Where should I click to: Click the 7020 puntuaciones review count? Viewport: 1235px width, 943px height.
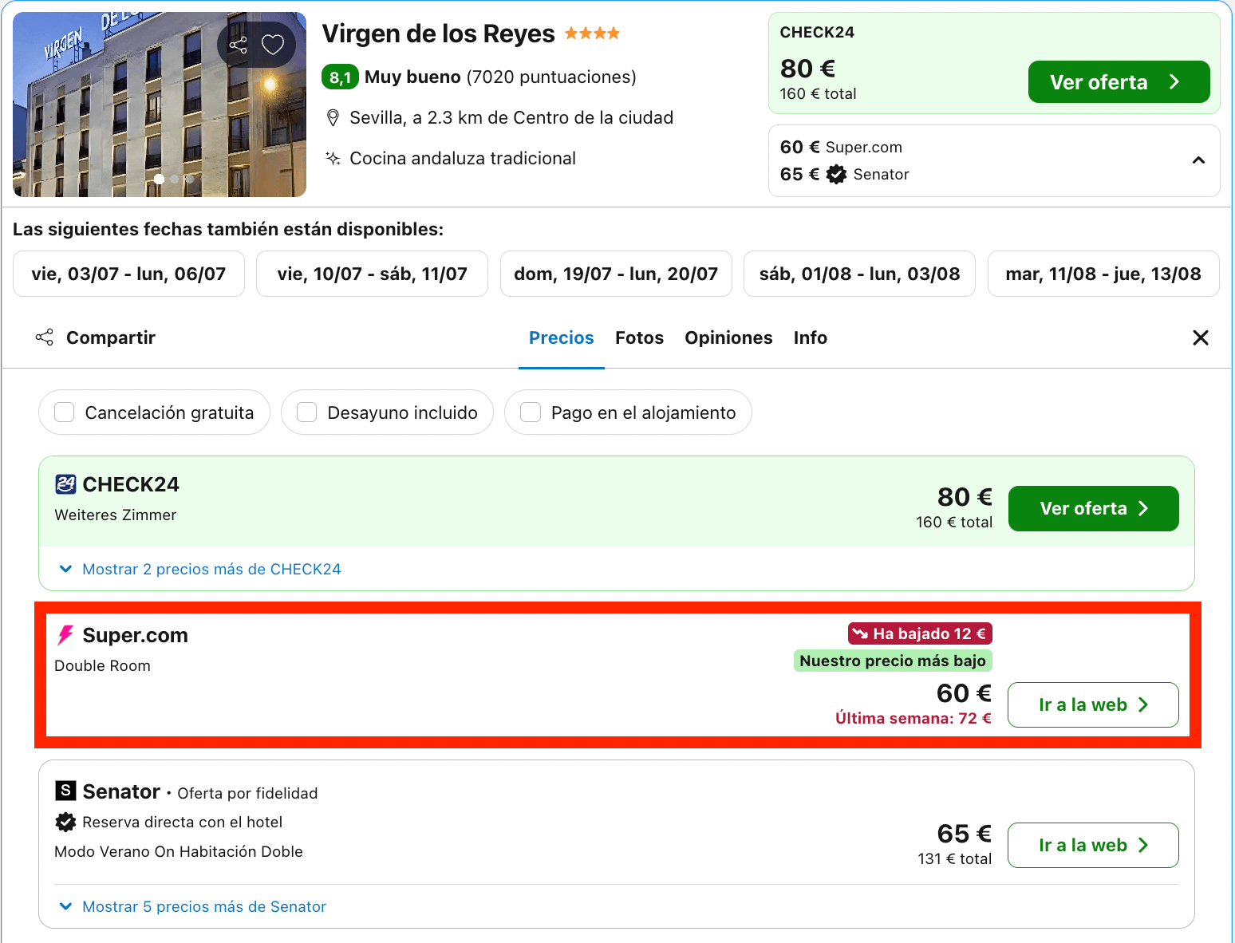(551, 77)
